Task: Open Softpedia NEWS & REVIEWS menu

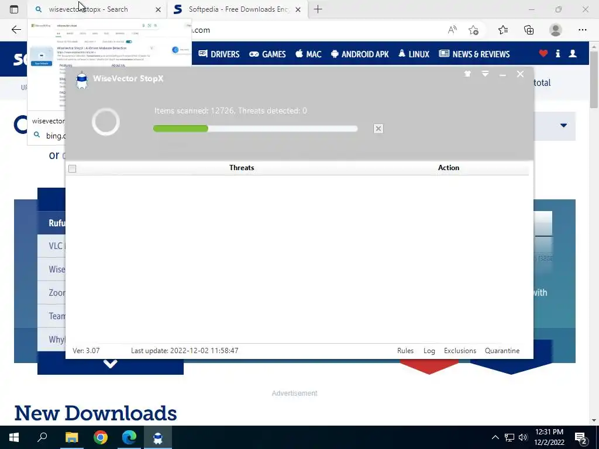Action: coord(474,54)
